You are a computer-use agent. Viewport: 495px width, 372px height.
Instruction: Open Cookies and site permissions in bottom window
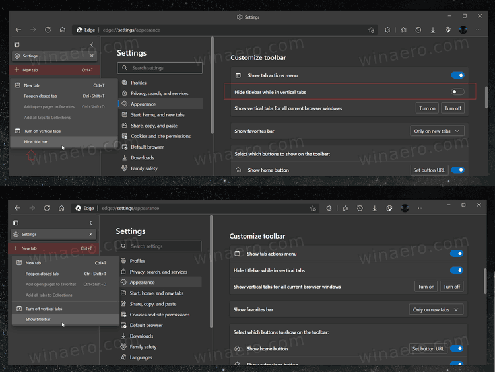click(x=160, y=315)
